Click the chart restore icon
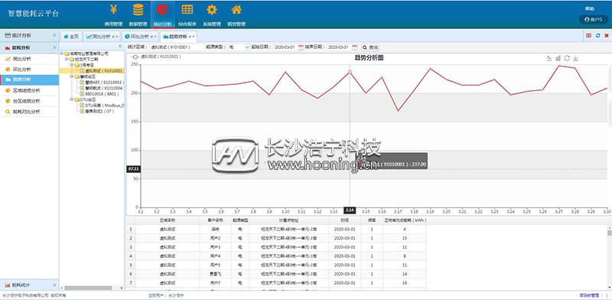 [567, 58]
